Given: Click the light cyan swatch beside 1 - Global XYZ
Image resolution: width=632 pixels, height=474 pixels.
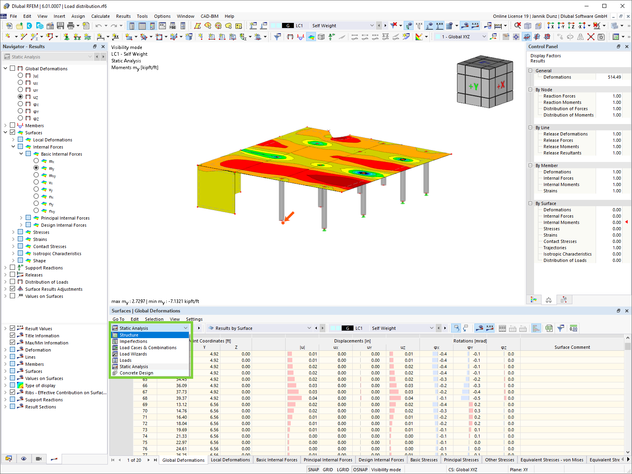Looking at the screenshot, I should tap(437, 37).
